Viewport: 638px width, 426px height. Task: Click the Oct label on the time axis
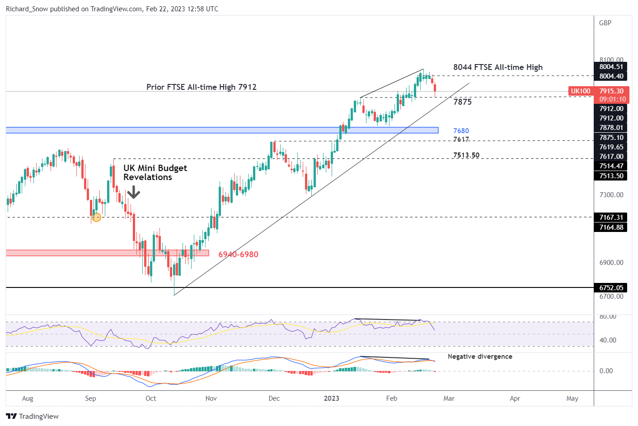pyautogui.click(x=151, y=398)
